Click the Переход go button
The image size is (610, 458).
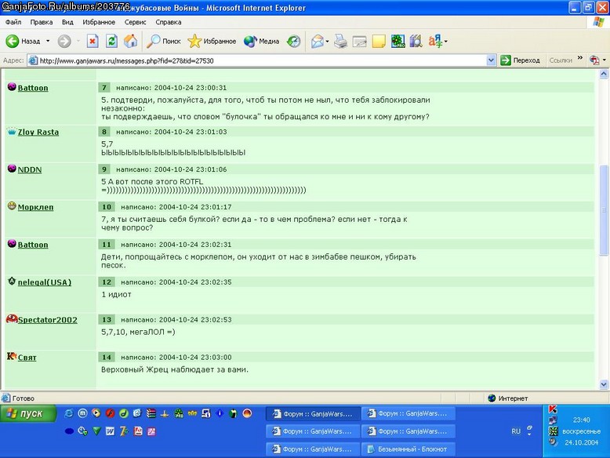[521, 60]
